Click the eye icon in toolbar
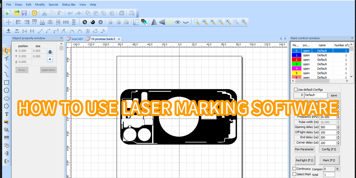 pyautogui.click(x=177, y=22)
